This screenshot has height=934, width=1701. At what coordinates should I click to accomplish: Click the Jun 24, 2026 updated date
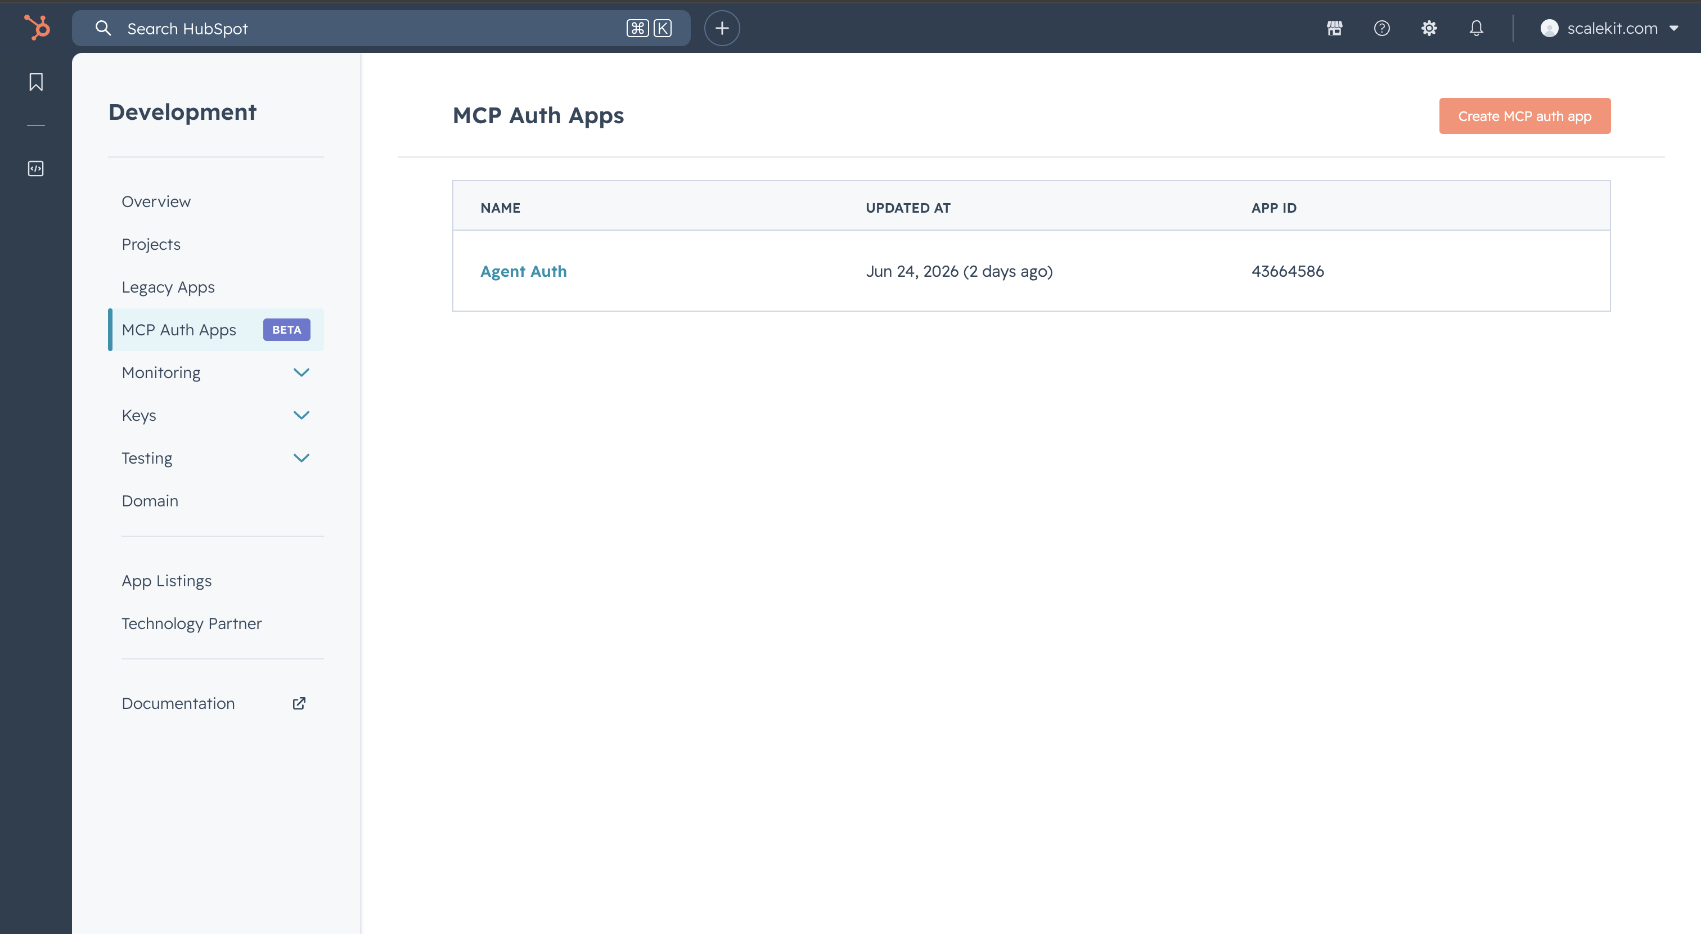click(960, 272)
